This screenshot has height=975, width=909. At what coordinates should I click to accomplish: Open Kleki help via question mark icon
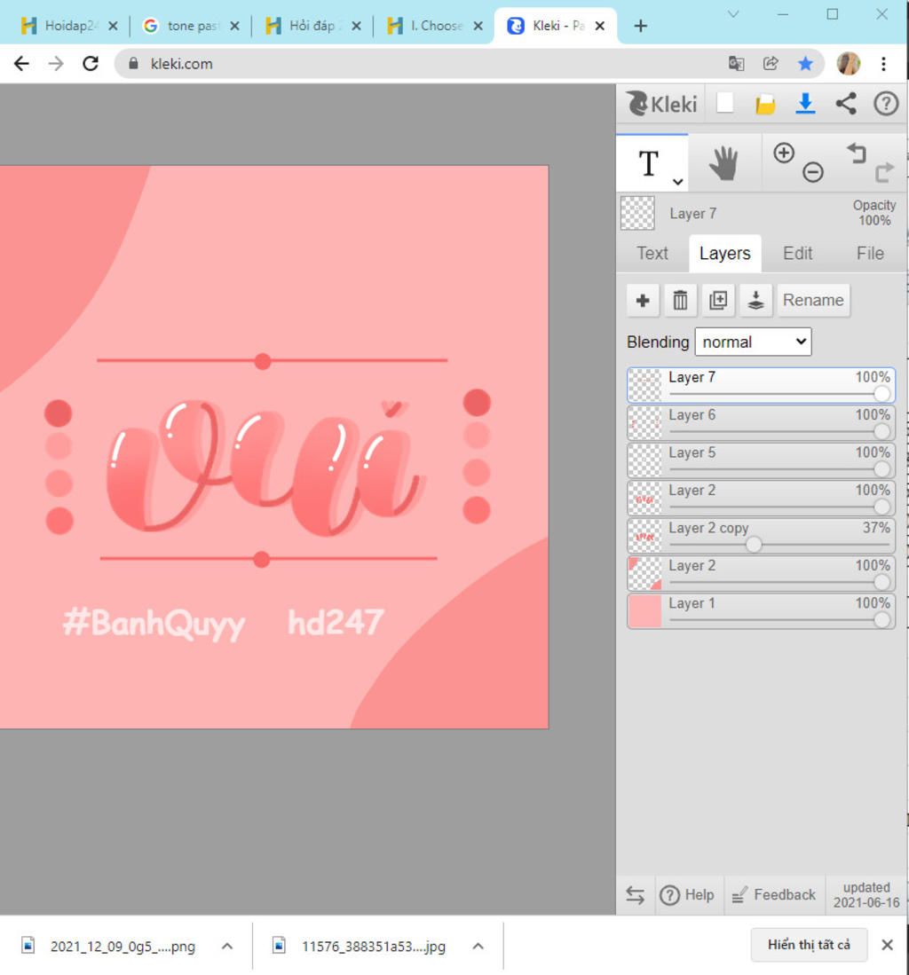[886, 103]
